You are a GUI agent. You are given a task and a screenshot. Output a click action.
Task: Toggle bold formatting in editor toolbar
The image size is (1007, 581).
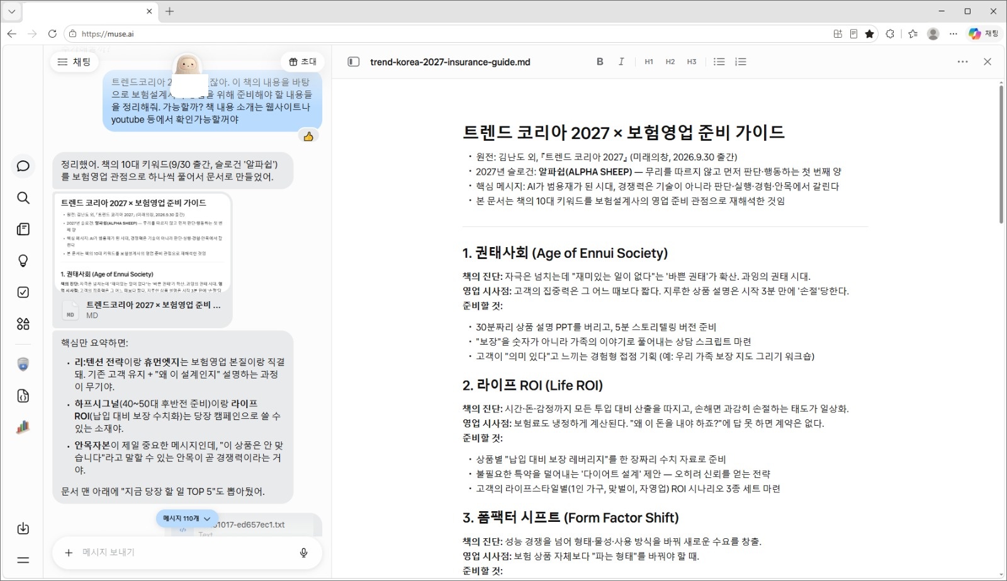click(x=600, y=62)
